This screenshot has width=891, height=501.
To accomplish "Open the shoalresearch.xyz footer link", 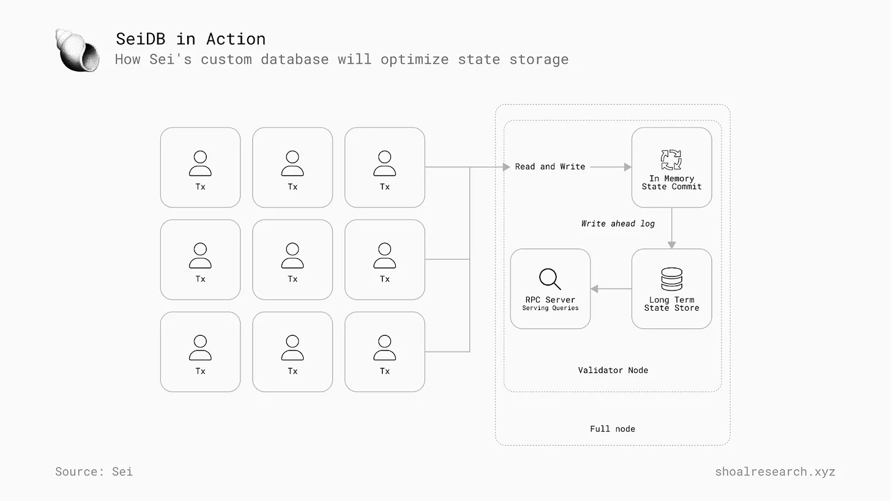I will (x=775, y=472).
